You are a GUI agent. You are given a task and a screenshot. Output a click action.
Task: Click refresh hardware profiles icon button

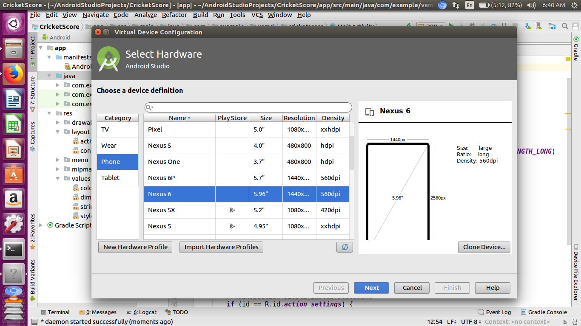pos(345,247)
